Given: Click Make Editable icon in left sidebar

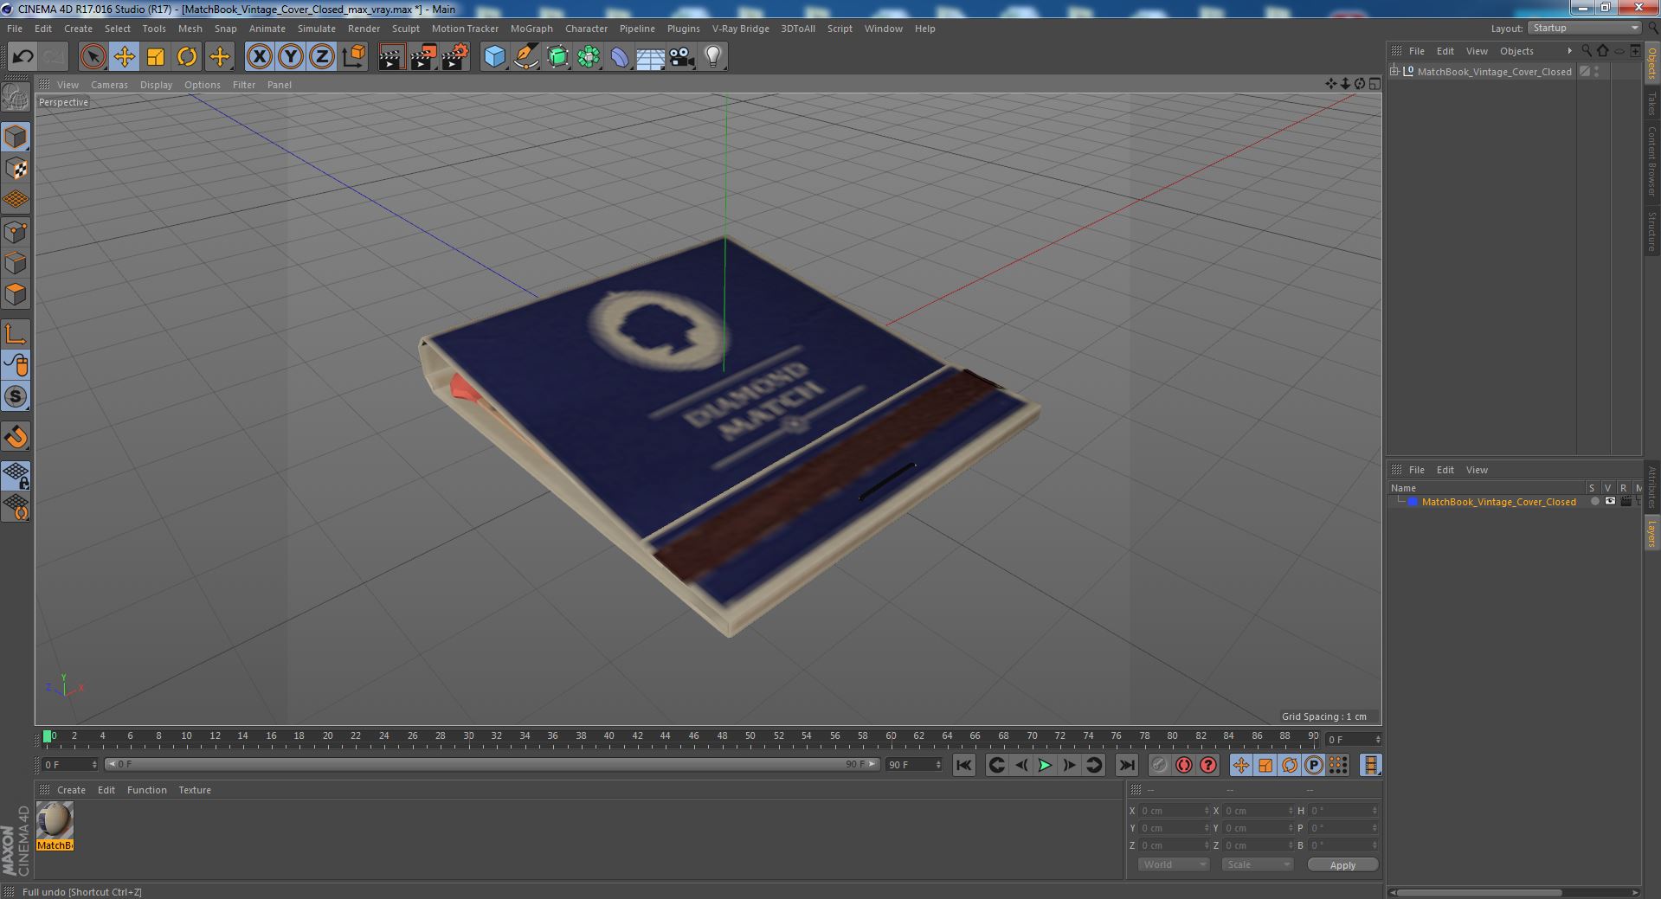Looking at the screenshot, I should pyautogui.click(x=16, y=98).
